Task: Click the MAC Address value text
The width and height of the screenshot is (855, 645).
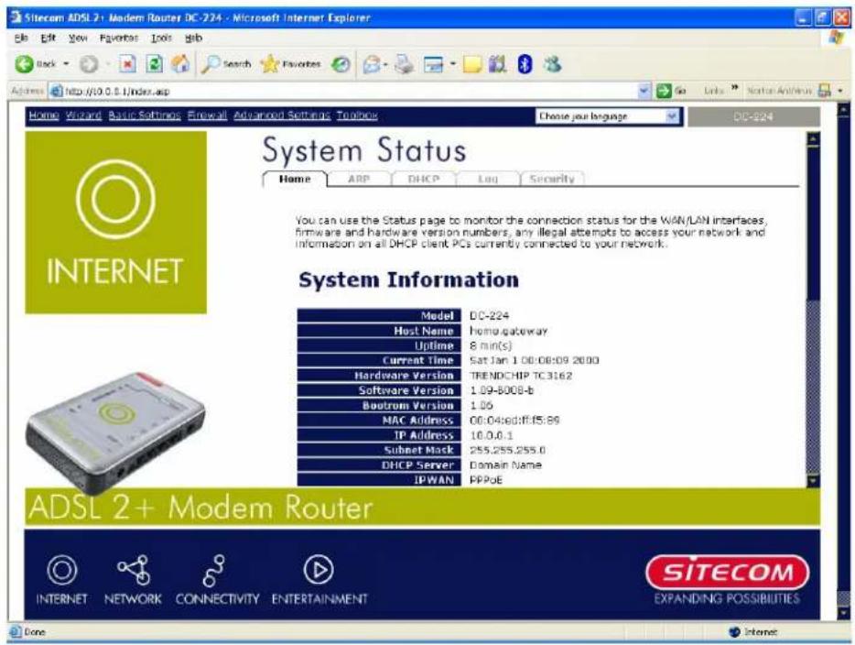Action: click(514, 421)
